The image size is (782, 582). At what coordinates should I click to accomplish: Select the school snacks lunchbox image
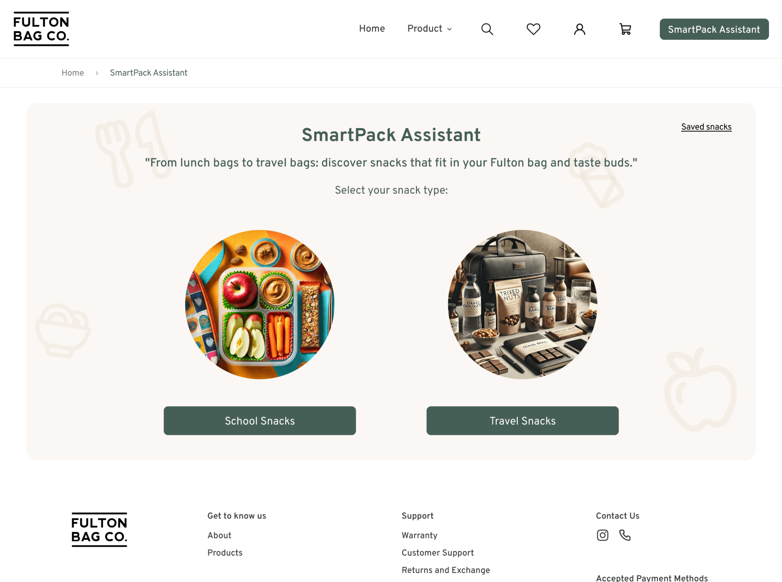260,304
